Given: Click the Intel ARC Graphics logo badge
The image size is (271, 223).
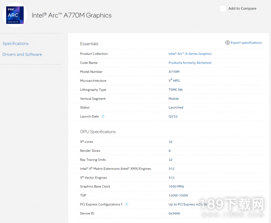Looking at the screenshot, I should 15,15.
